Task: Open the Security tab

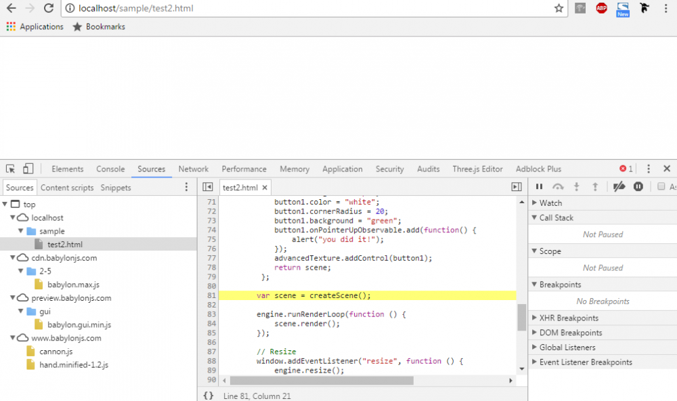Action: (389, 169)
